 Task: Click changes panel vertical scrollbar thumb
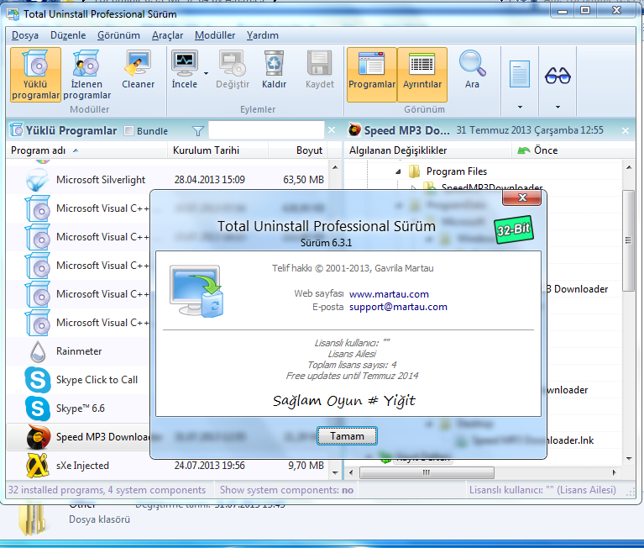point(628,240)
